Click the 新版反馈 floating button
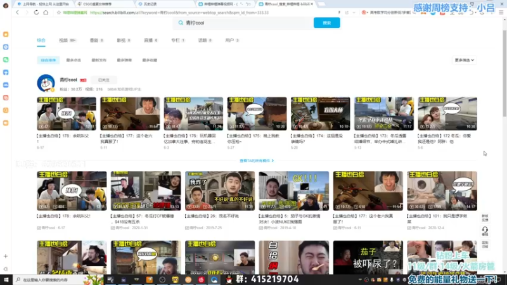 [485, 218]
